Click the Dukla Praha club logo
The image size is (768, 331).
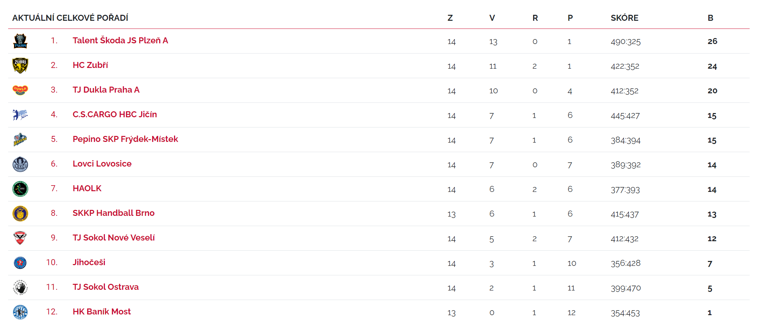pos(20,90)
